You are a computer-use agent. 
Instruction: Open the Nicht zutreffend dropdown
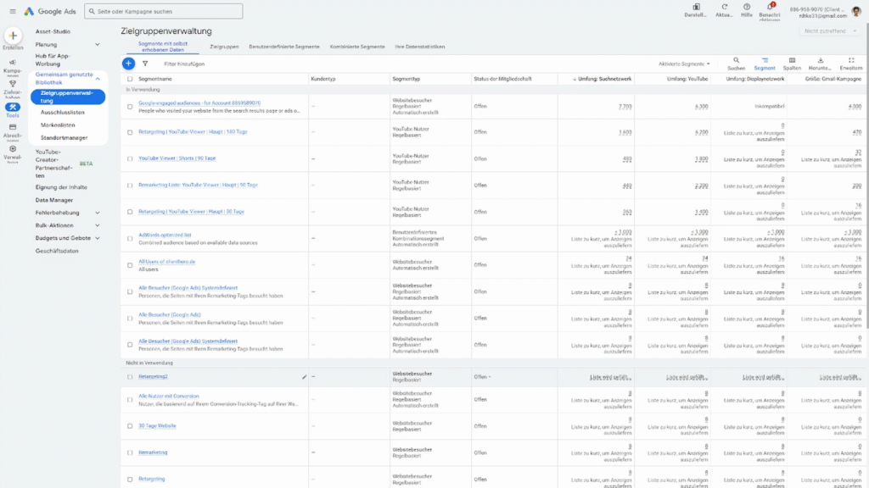coord(830,31)
